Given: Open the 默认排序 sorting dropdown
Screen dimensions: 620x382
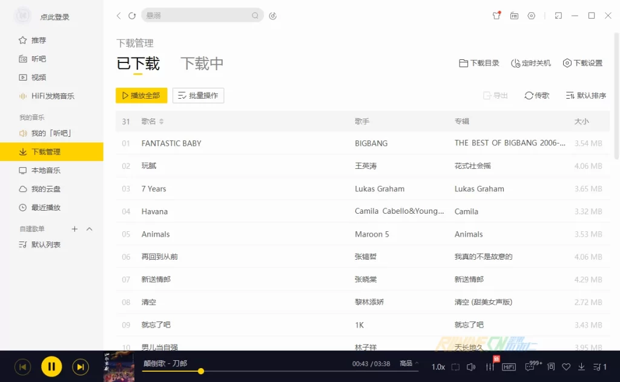Looking at the screenshot, I should point(585,96).
